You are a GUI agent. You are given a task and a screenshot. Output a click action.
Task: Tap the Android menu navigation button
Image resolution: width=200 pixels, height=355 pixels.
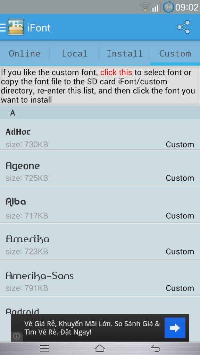[44, 348]
